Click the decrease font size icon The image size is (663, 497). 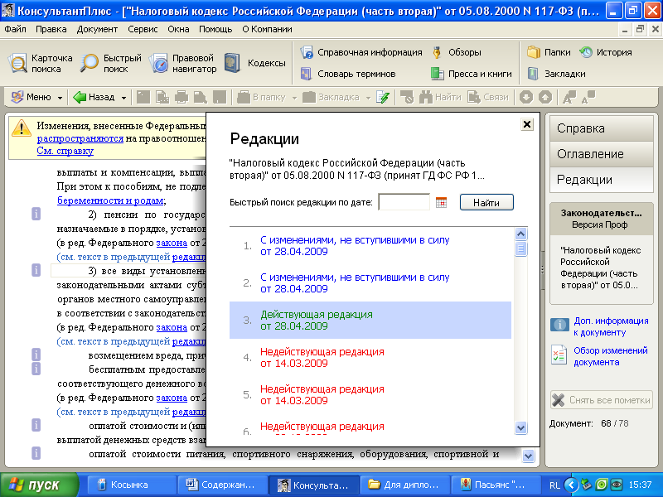pyautogui.click(x=588, y=97)
